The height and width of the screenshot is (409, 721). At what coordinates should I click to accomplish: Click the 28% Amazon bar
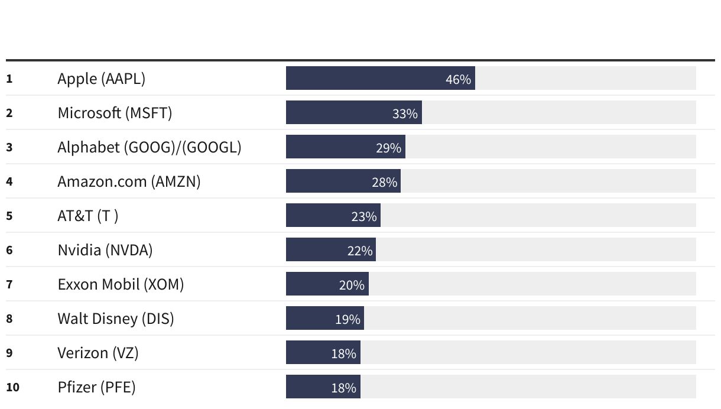tap(343, 181)
